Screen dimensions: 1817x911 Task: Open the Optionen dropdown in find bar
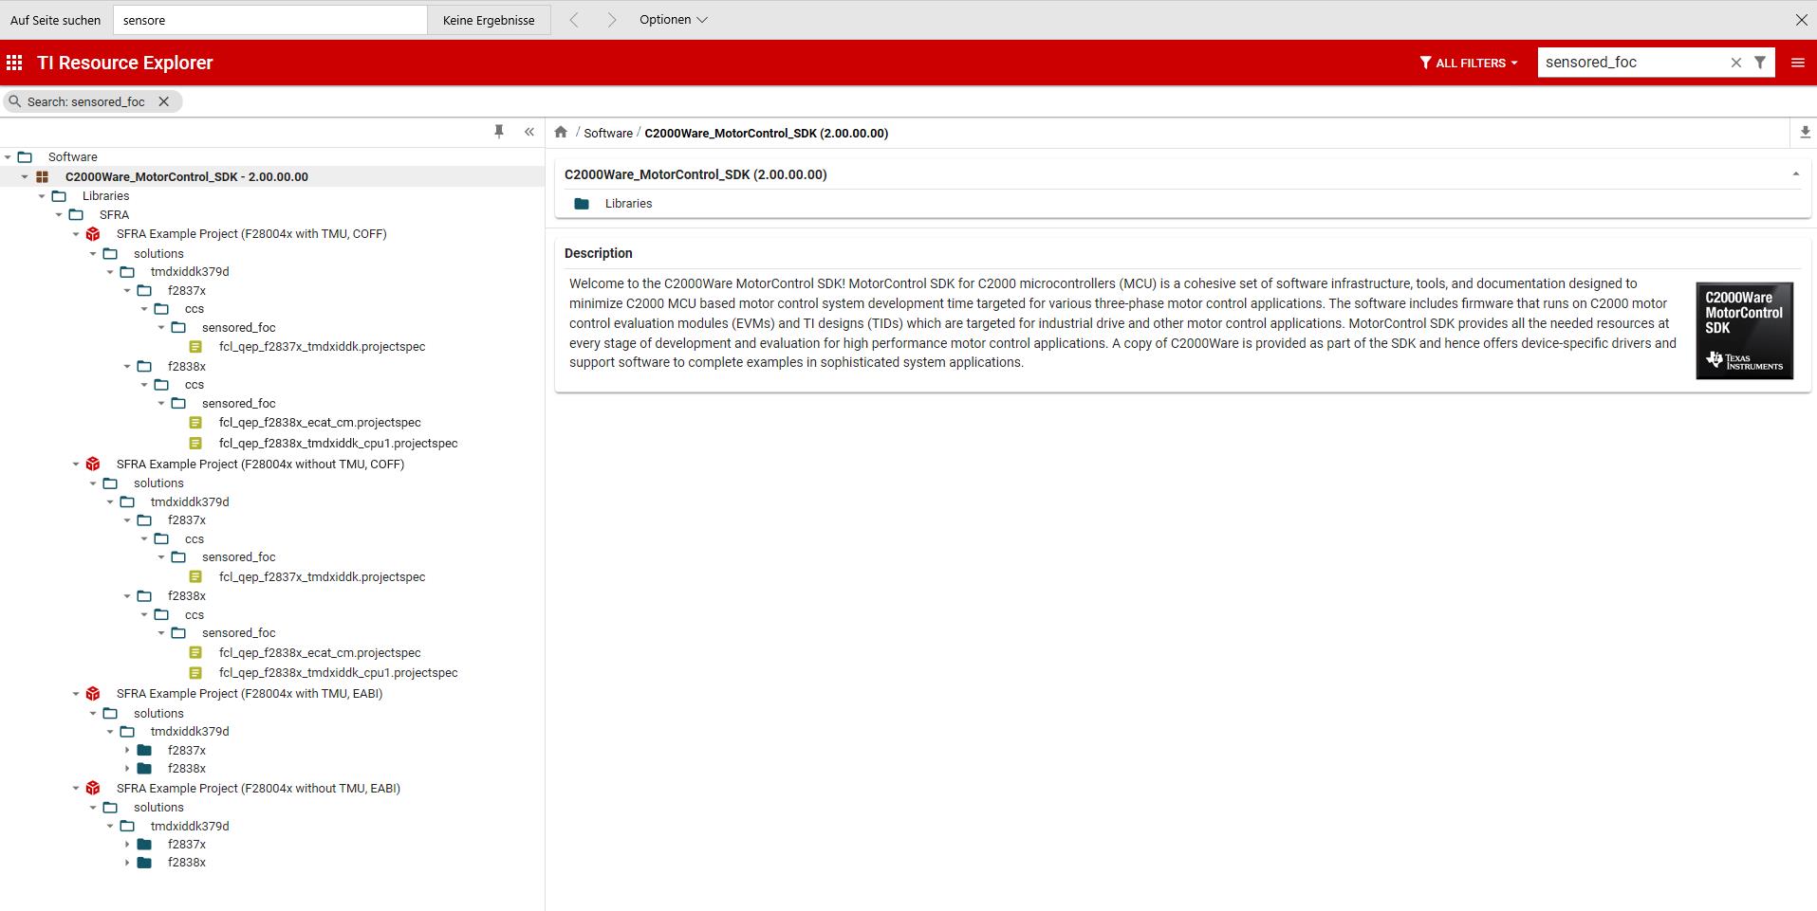tap(674, 19)
